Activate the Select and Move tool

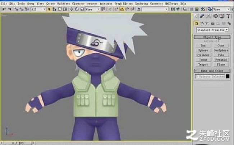(x=72, y=9)
